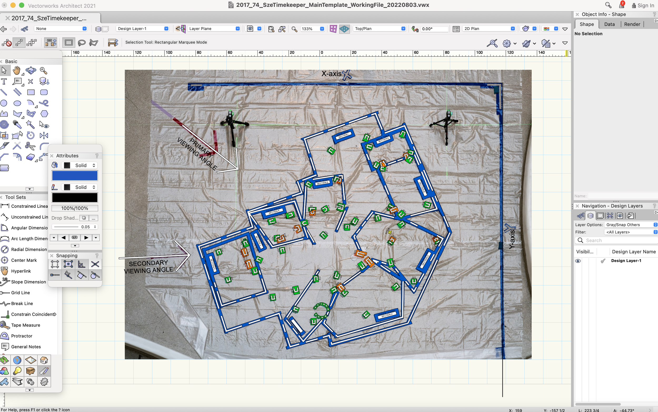Select the Pan hand tool
Viewport: 658px width, 412px height.
(17, 71)
